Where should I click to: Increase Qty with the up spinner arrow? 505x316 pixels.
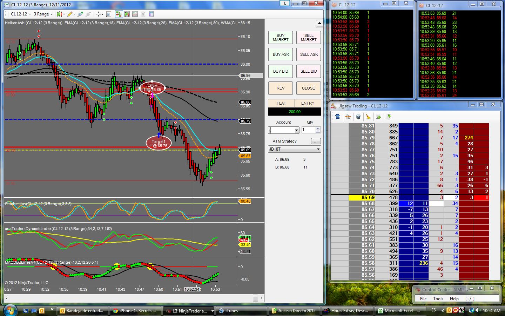click(318, 128)
